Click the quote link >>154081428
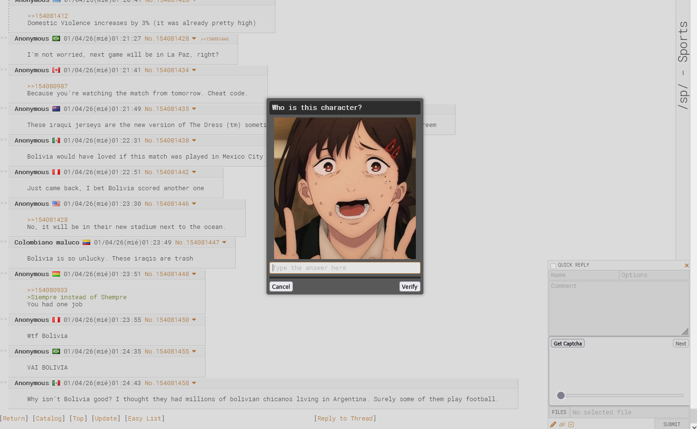Screen dimensions: 697x429 point(47,220)
